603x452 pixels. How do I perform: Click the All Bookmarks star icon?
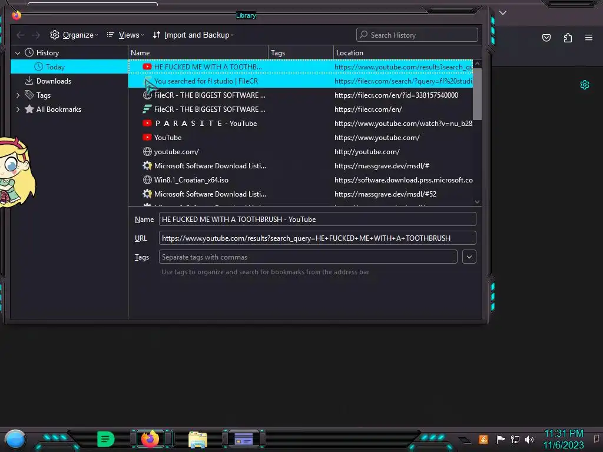pyautogui.click(x=29, y=109)
